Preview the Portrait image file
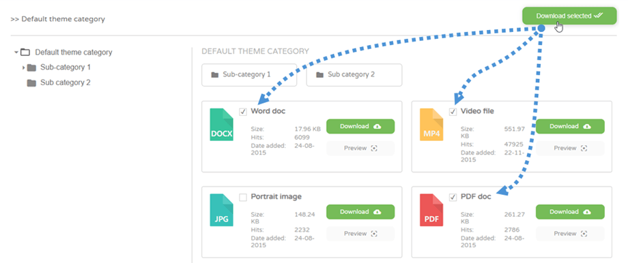The height and width of the screenshot is (263, 628). pyautogui.click(x=360, y=234)
